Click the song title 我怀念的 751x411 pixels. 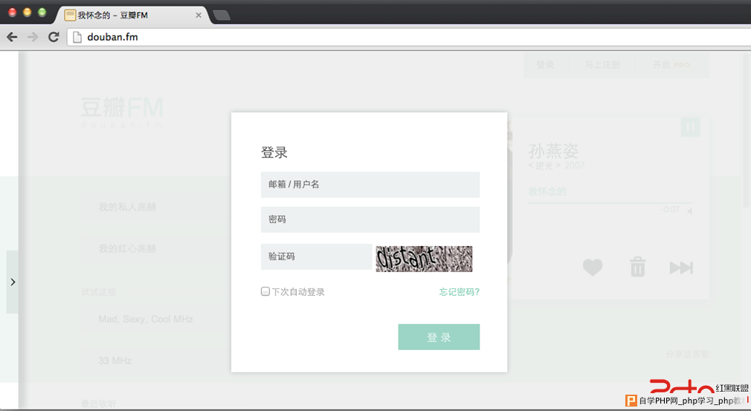pos(547,192)
